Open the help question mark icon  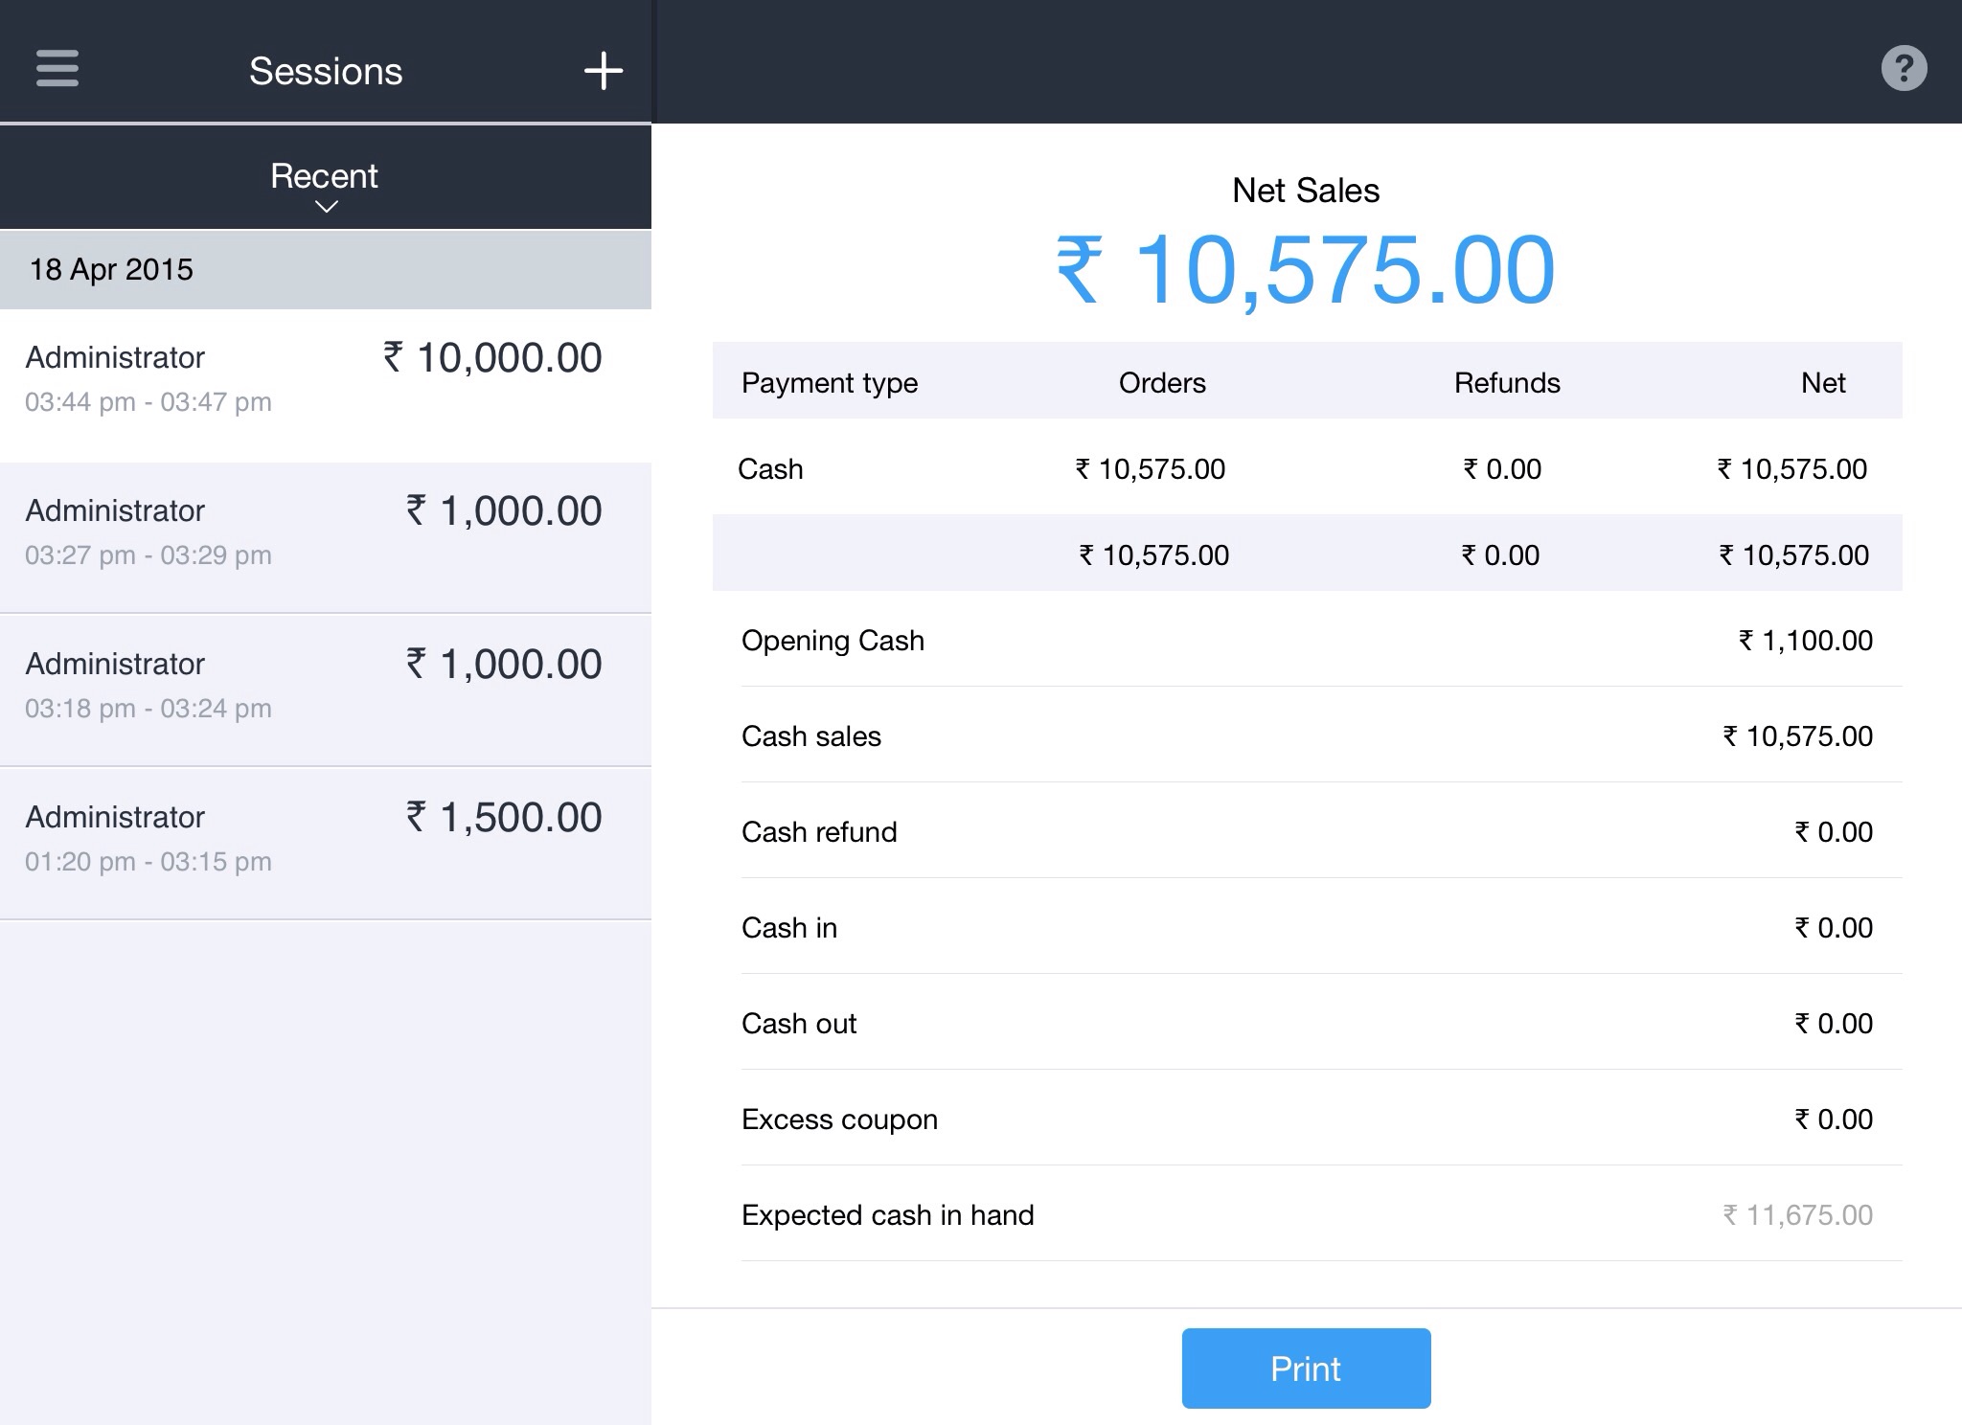click(x=1904, y=69)
